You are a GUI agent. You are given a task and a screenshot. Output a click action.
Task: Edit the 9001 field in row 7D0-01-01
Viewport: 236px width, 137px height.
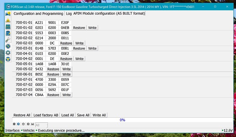pyautogui.click(x=52, y=22)
